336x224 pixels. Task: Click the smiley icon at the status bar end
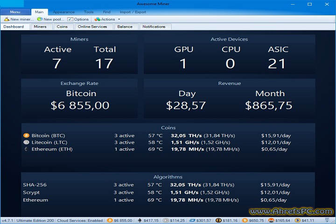point(327,220)
